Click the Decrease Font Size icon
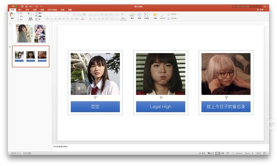 pos(79,14)
